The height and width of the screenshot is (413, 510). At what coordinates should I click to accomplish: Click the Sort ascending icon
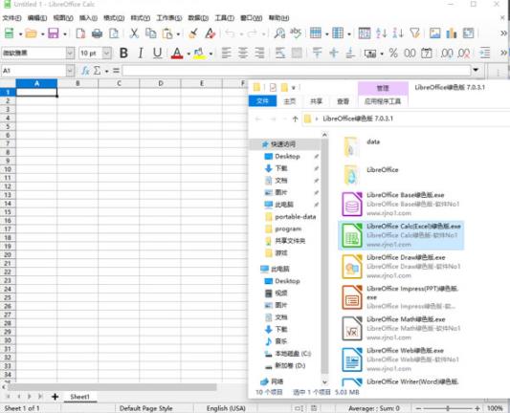coord(381,33)
